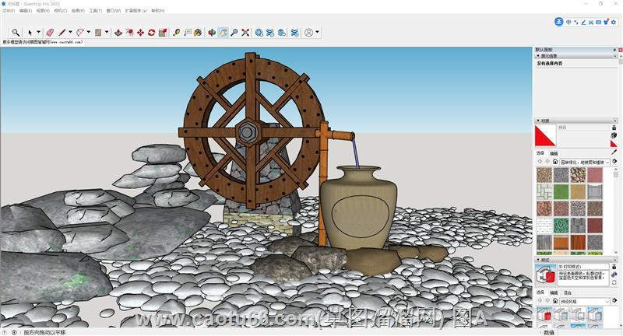Open Arc tool variant dropdown arrow

89,33
